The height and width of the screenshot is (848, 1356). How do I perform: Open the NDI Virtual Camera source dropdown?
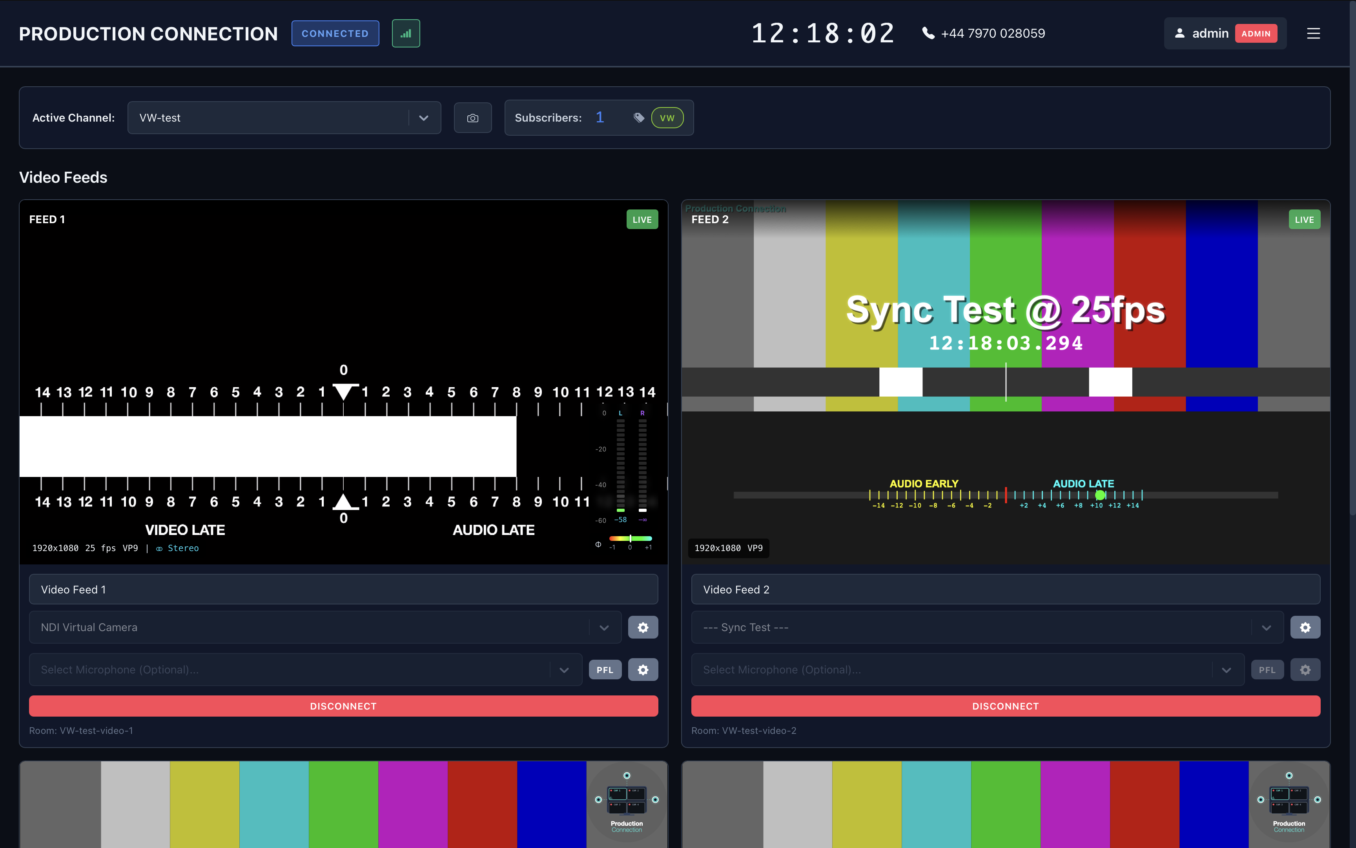pos(604,627)
